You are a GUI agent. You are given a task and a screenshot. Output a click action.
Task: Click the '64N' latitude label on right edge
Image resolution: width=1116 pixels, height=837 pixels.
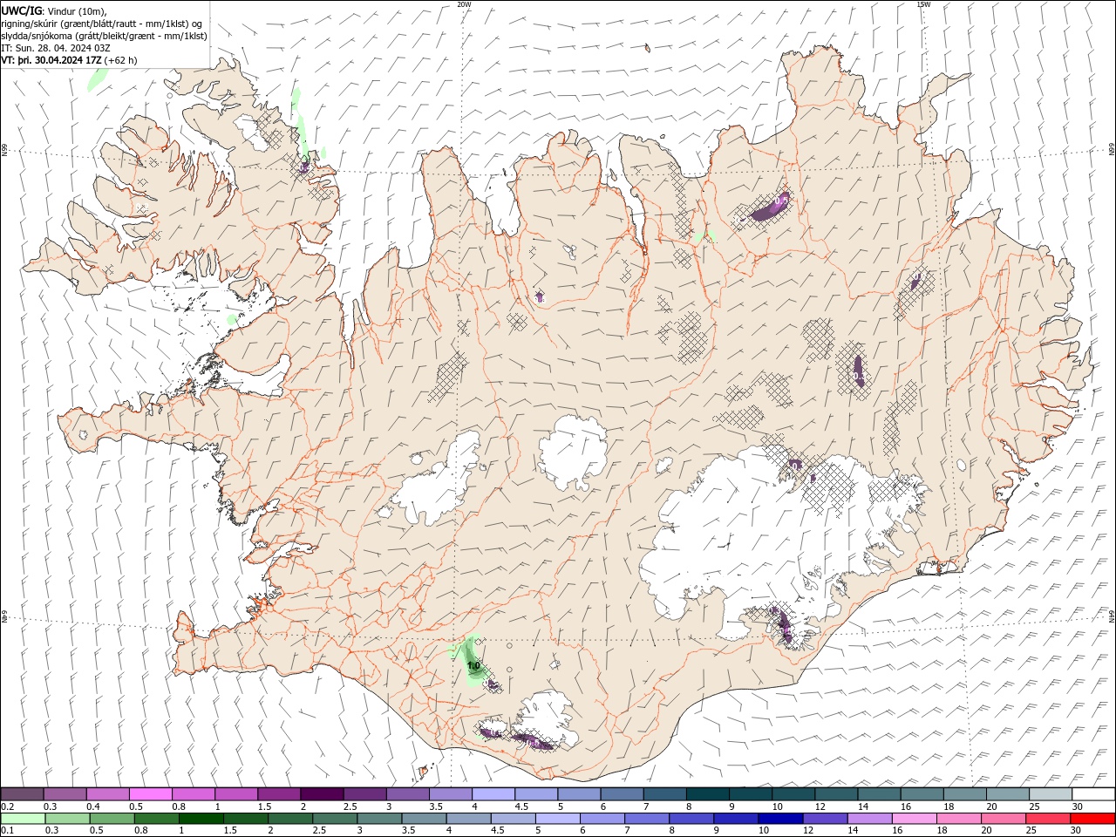[1112, 616]
